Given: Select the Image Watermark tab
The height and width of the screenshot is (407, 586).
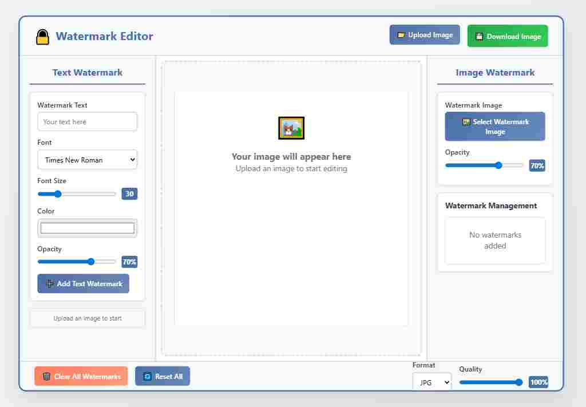Looking at the screenshot, I should (x=494, y=72).
